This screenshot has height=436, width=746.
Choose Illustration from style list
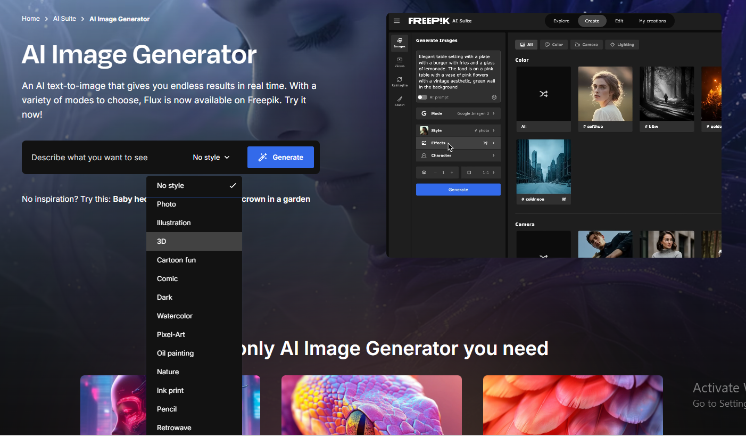coord(194,223)
